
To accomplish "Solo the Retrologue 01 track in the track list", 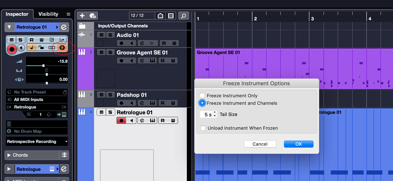I will 110,112.
